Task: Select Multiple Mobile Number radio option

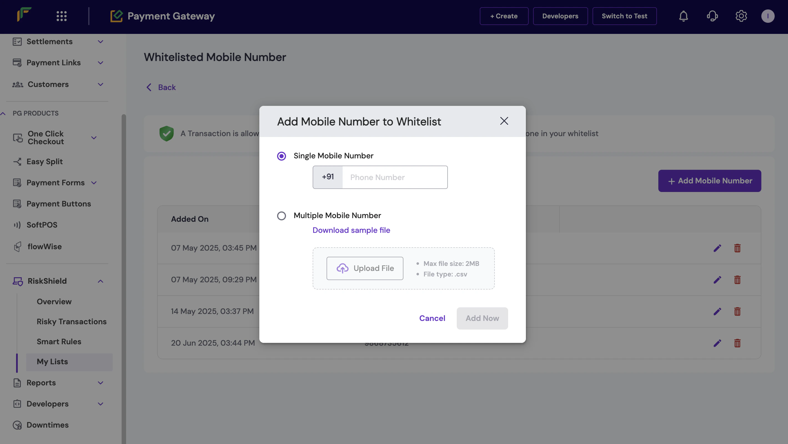Action: (282, 216)
